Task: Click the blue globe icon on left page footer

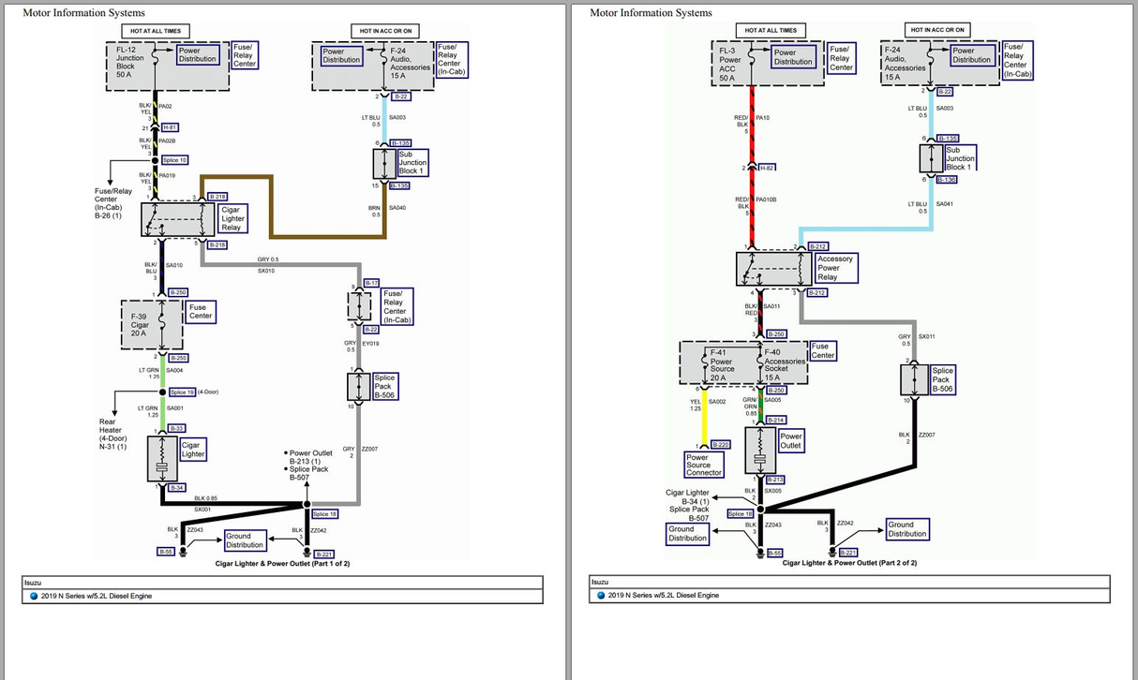Action: tap(34, 596)
